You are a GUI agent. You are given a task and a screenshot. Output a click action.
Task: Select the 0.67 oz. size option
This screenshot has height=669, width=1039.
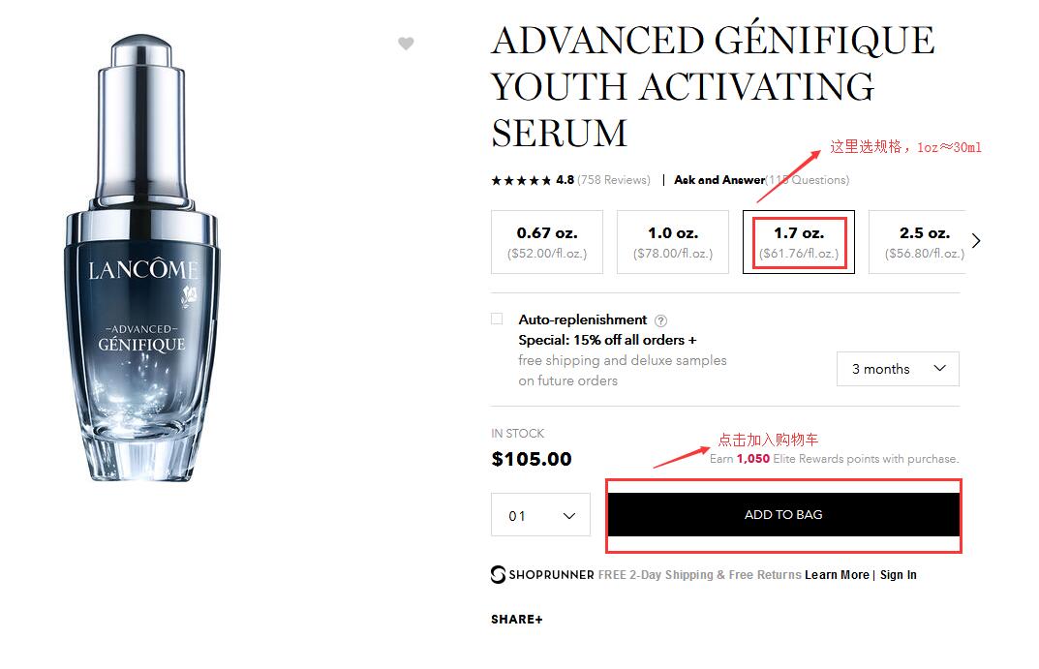(547, 242)
